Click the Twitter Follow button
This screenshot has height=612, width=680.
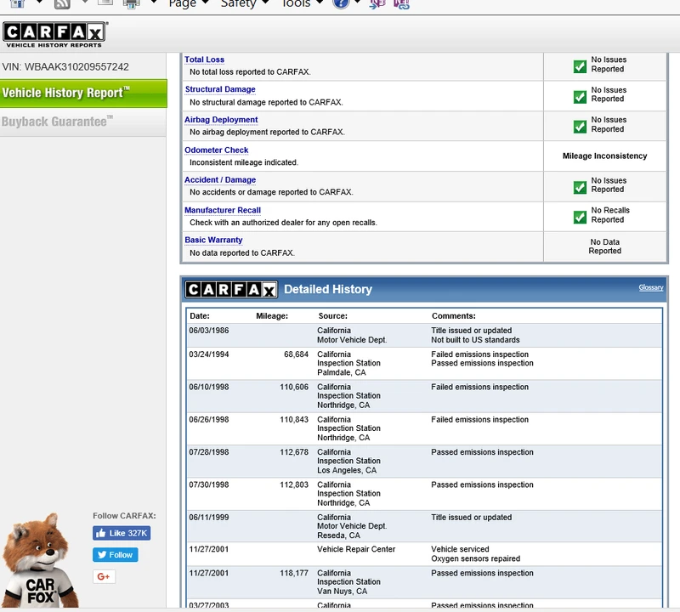(116, 555)
